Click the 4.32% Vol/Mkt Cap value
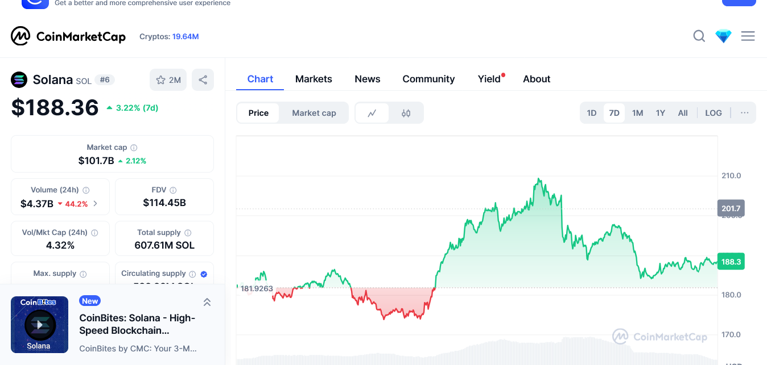This screenshot has width=767, height=365. tap(60, 245)
